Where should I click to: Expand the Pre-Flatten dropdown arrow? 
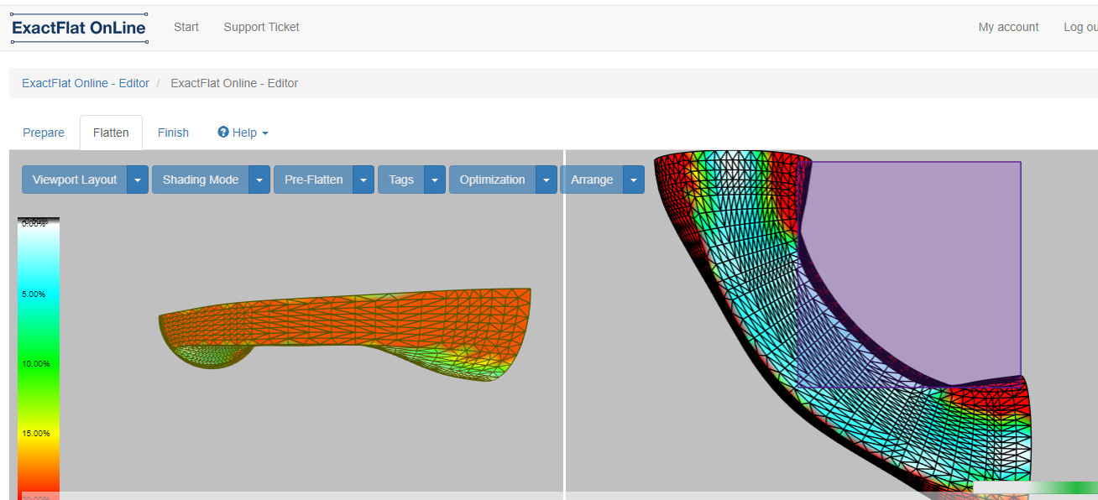tap(363, 180)
